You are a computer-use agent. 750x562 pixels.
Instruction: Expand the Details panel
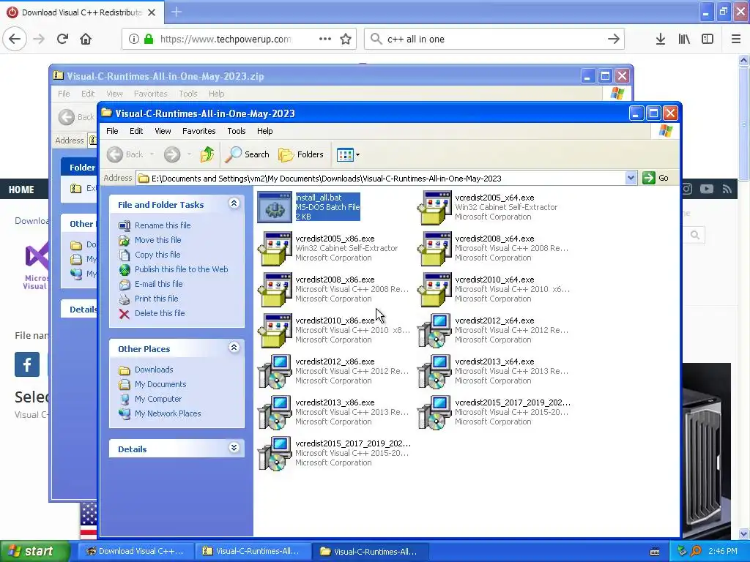coord(234,448)
